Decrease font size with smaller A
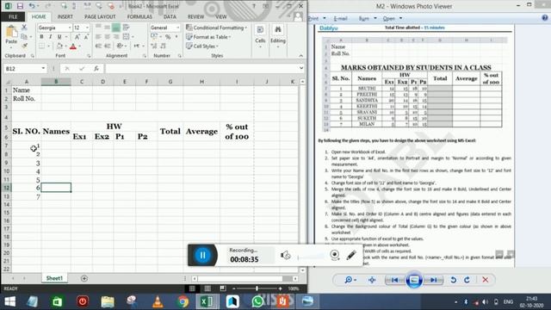551x310 pixels. click(86, 37)
